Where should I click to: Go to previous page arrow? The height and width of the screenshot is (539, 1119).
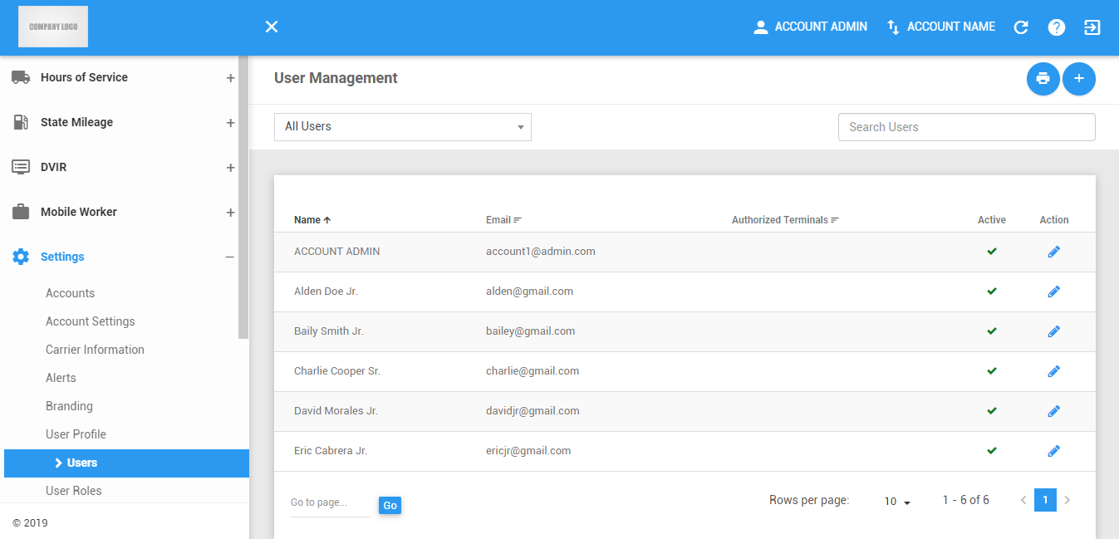point(1023,500)
